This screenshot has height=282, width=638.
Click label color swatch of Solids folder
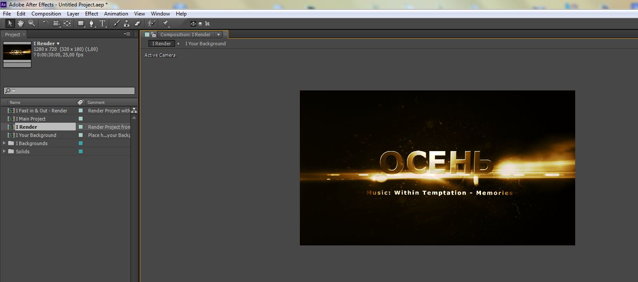click(80, 152)
